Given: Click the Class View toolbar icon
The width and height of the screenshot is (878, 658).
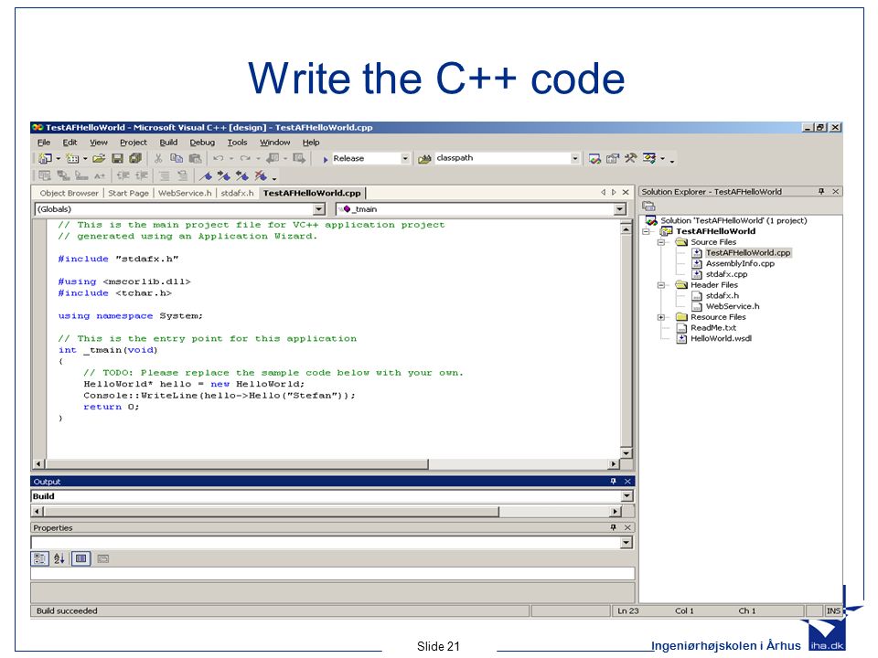Looking at the screenshot, I should [649, 158].
